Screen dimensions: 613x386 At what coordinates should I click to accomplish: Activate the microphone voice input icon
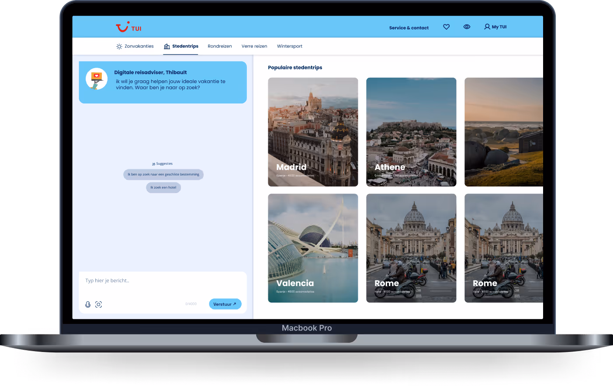pos(88,304)
